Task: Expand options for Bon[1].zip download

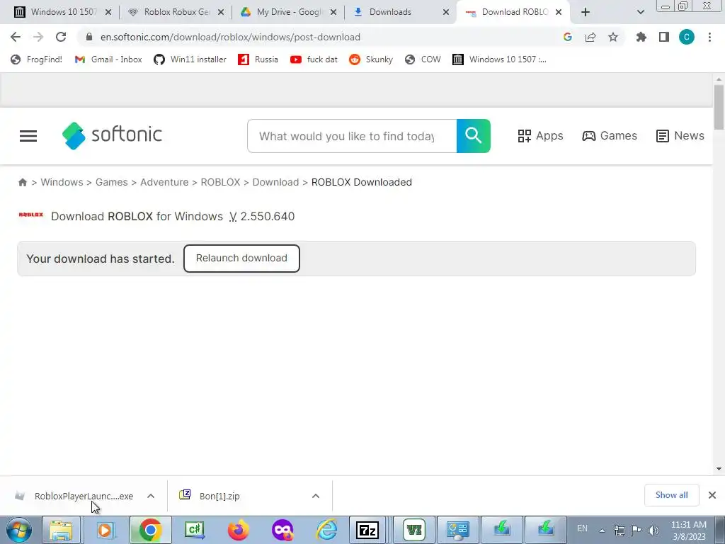Action: tap(316, 496)
